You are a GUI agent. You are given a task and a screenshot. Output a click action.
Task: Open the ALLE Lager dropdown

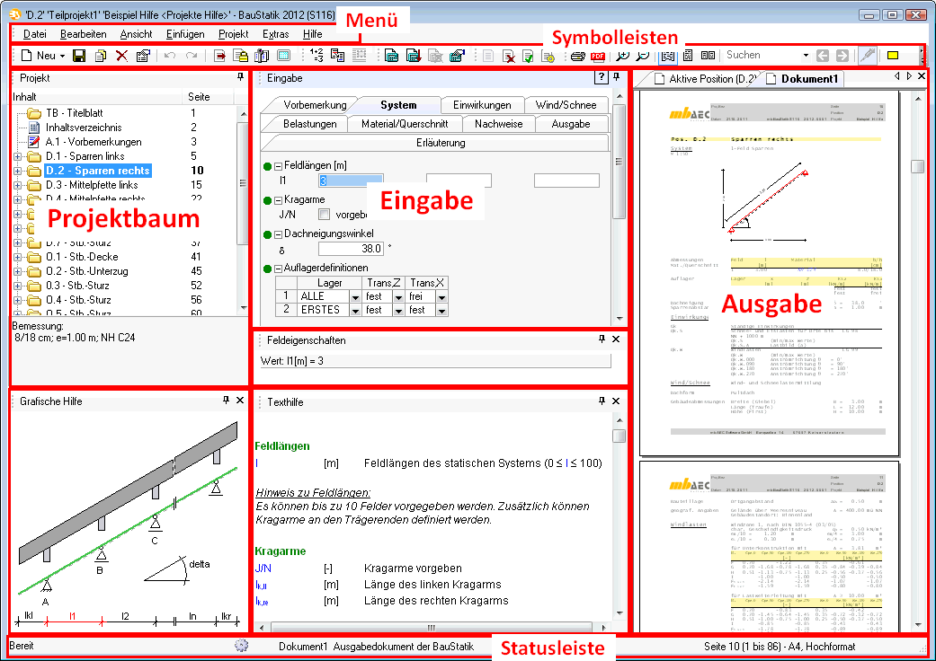[x=355, y=297]
